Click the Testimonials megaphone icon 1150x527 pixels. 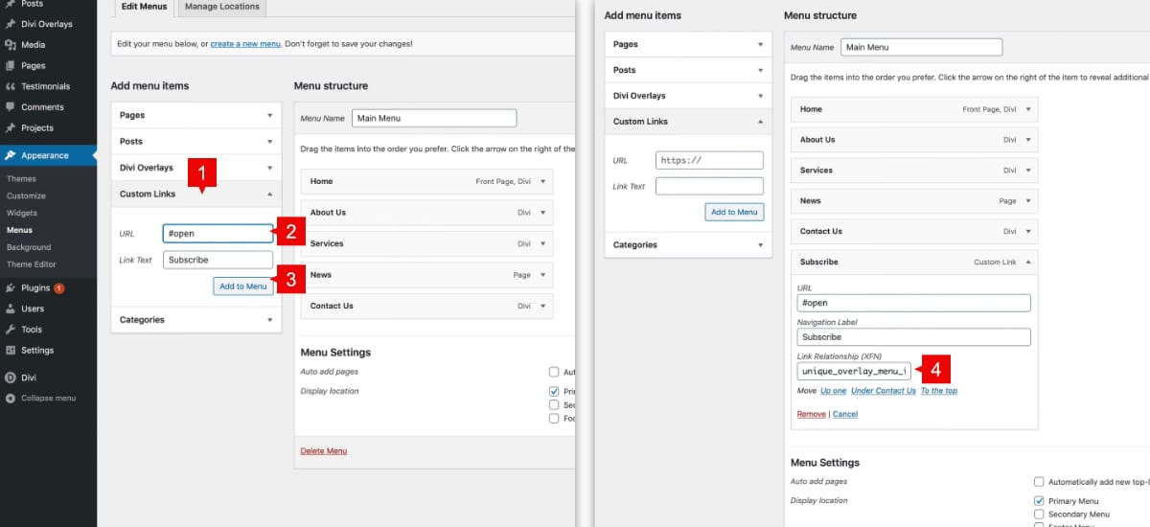click(x=11, y=86)
